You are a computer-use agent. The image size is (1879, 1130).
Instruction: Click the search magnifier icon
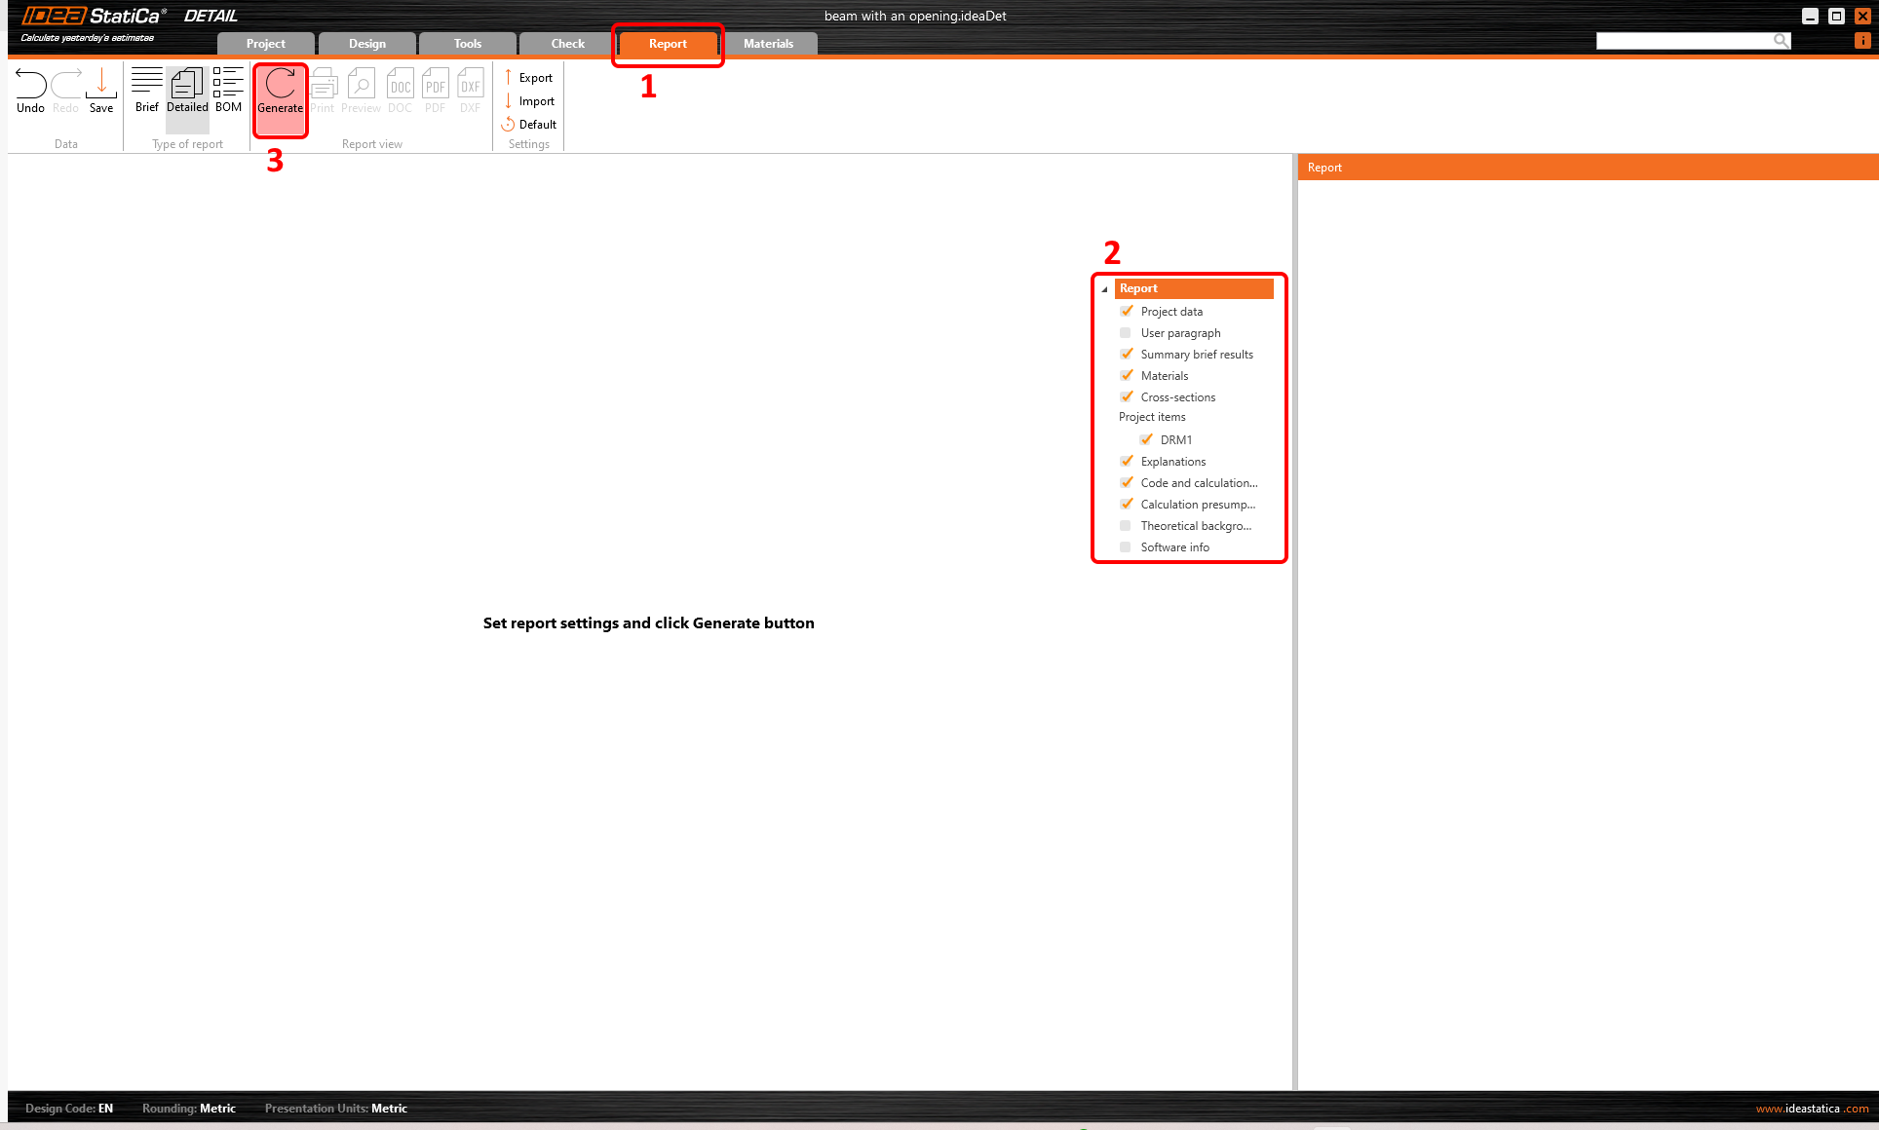coord(1781,41)
